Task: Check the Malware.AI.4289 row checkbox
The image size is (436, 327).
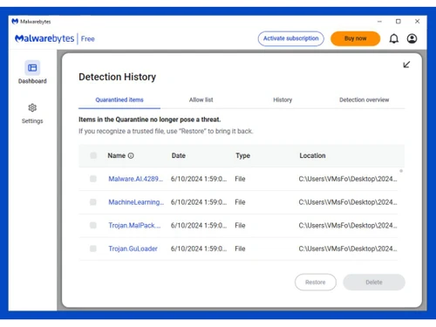Action: tap(93, 179)
